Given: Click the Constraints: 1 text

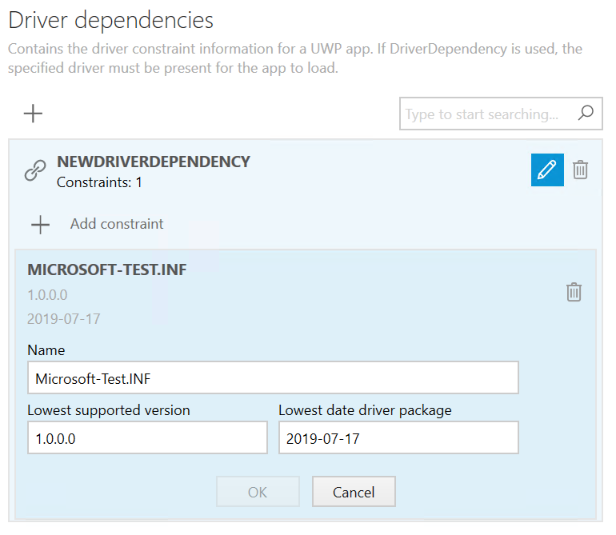Looking at the screenshot, I should [99, 182].
